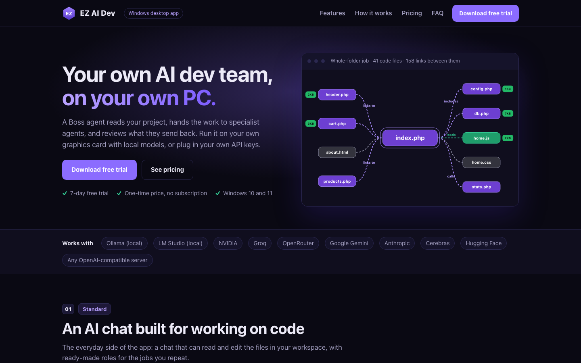Select the stats.php node
Viewport: 581px width, 363px height.
(481, 187)
